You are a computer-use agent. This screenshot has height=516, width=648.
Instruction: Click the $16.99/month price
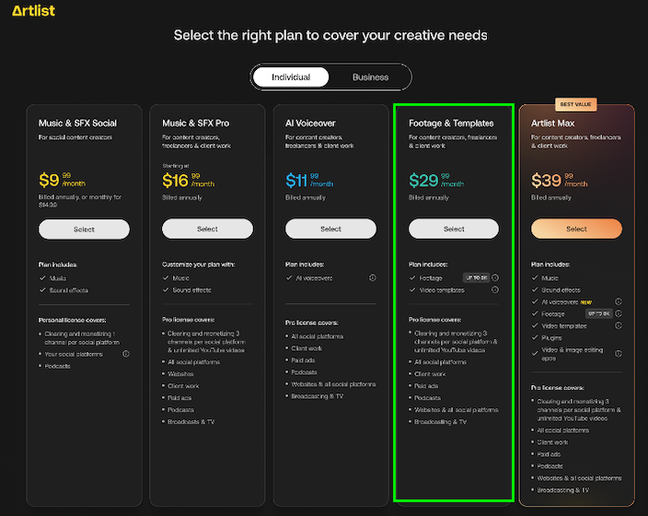coord(188,180)
